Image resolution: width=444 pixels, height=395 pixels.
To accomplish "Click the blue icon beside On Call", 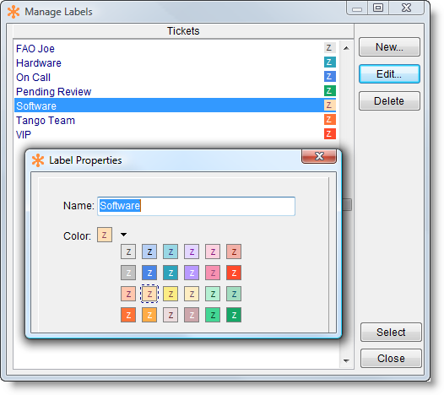I will click(329, 77).
